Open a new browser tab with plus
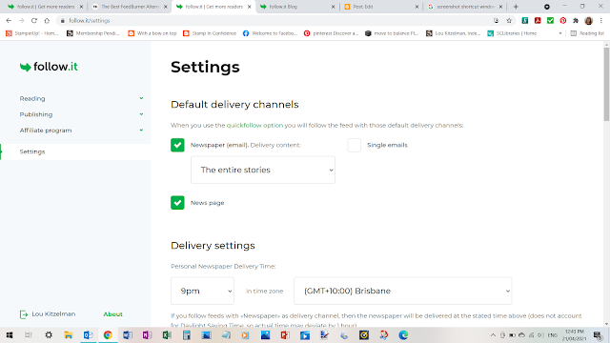 tap(516, 7)
